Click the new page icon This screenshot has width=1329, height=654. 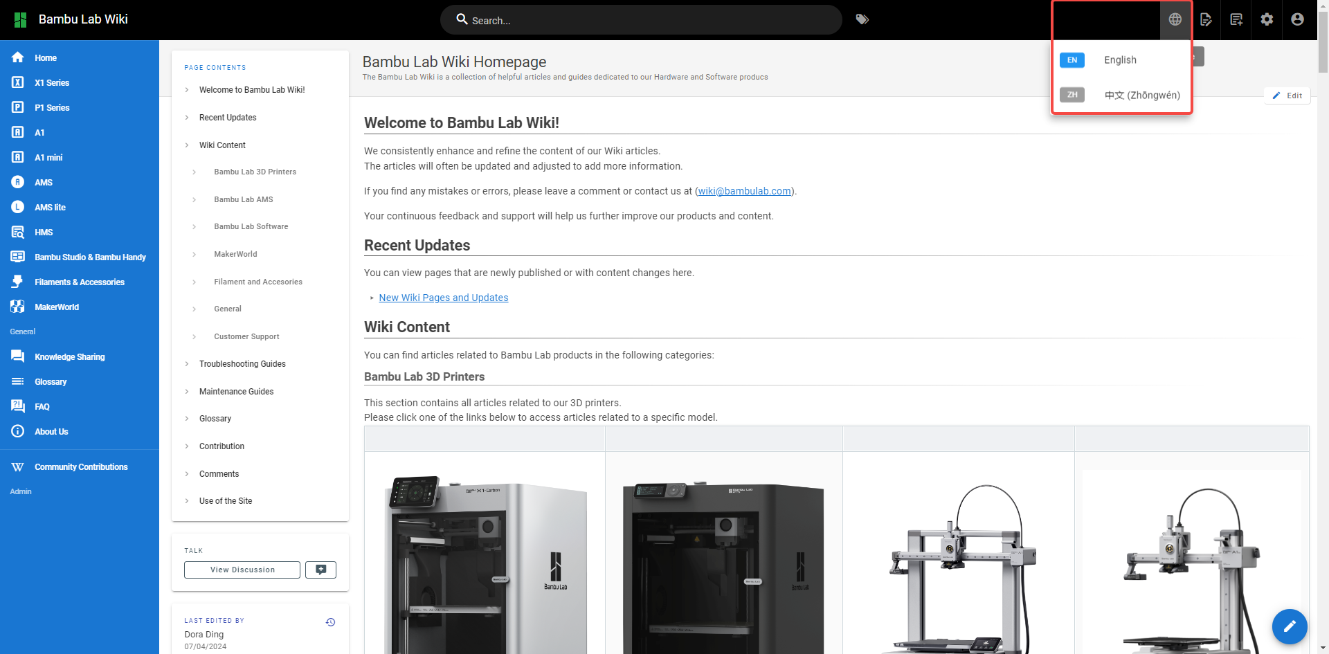tap(1236, 19)
